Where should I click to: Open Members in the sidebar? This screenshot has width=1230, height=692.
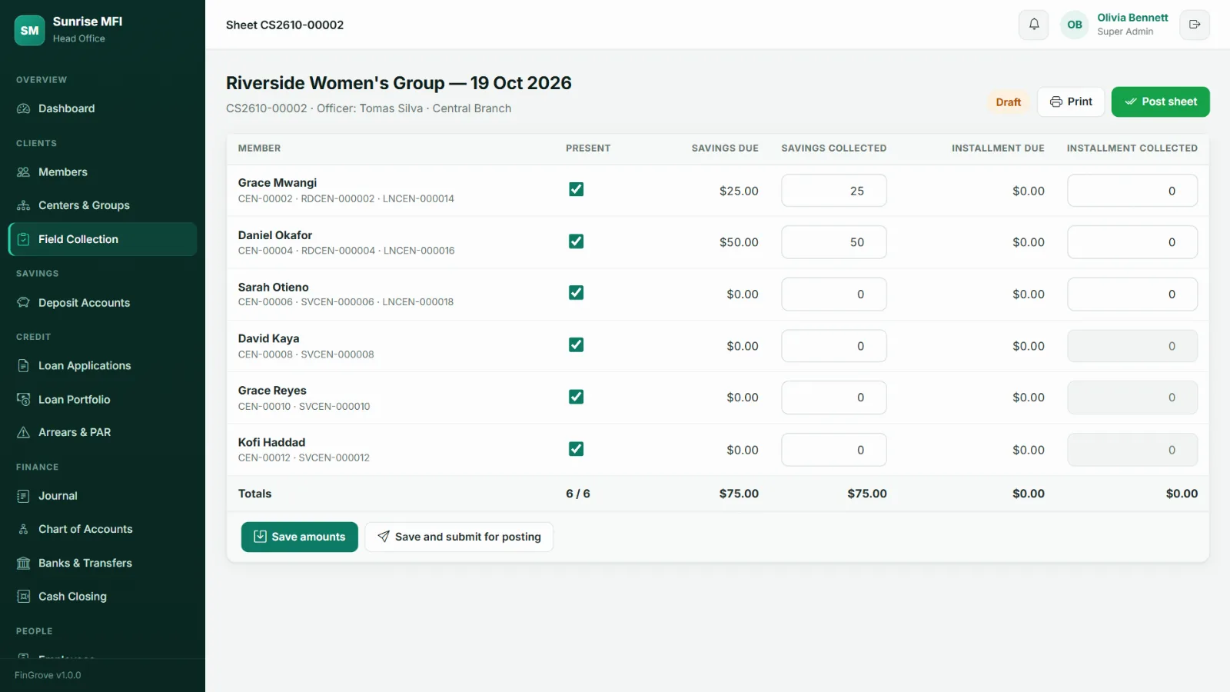coord(102,172)
